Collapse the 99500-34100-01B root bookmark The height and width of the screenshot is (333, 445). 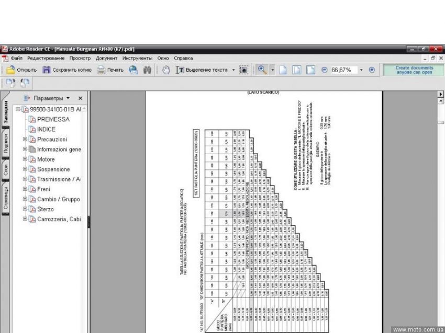18,109
